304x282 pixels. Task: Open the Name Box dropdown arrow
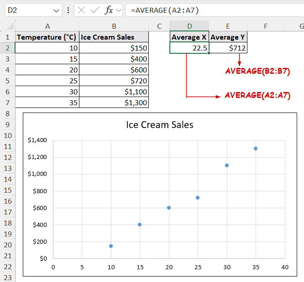click(56, 10)
